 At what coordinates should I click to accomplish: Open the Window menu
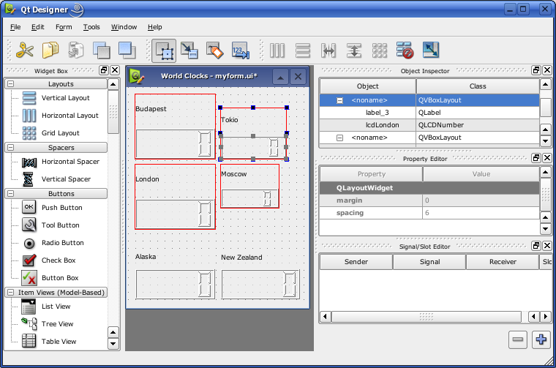pyautogui.click(x=124, y=27)
